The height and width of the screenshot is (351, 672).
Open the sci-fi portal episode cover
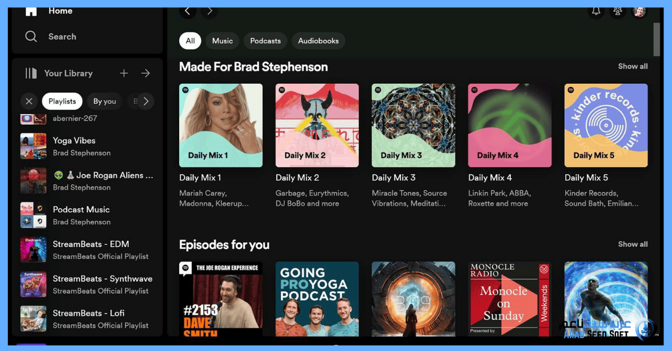pyautogui.click(x=413, y=299)
